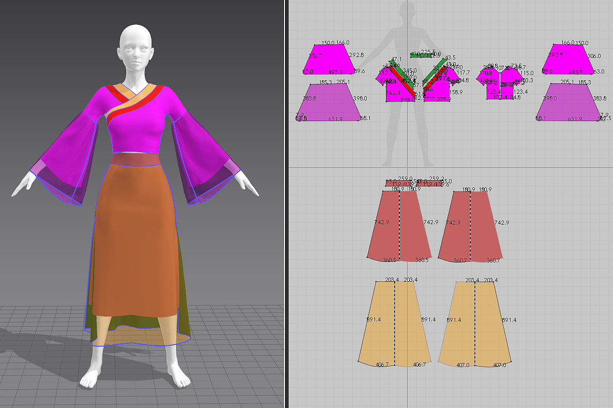Click the dashed internal line on right tan skirt

pos(475,324)
